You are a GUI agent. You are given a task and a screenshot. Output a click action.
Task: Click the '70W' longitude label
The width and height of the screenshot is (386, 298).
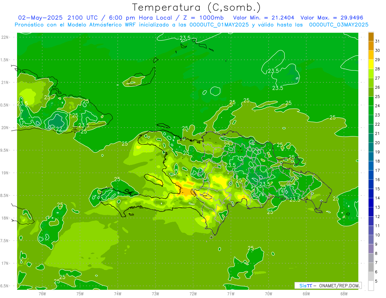(269, 293)
